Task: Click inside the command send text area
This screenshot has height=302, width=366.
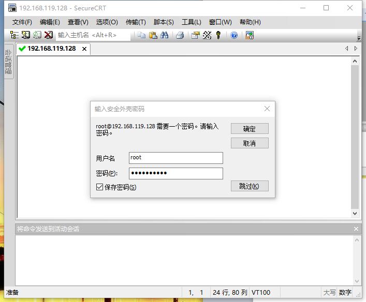Action: tap(184, 260)
